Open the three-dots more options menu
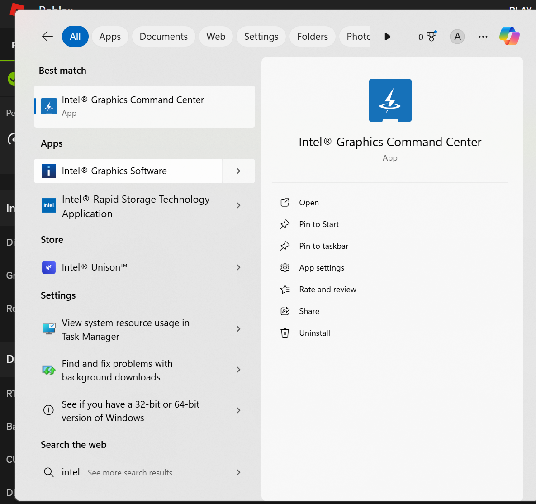 pyautogui.click(x=483, y=37)
